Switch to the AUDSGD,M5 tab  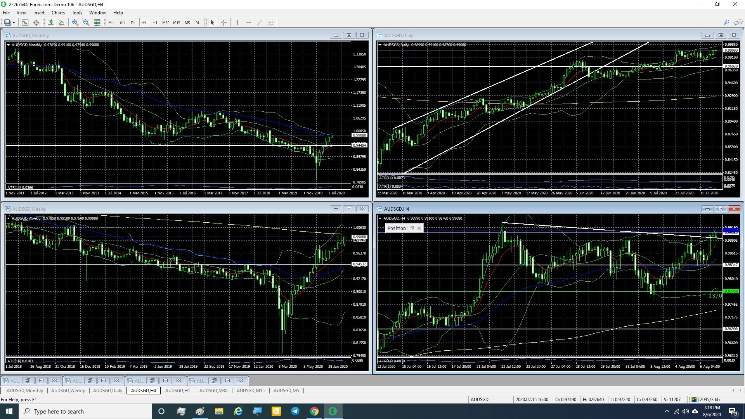click(286, 391)
